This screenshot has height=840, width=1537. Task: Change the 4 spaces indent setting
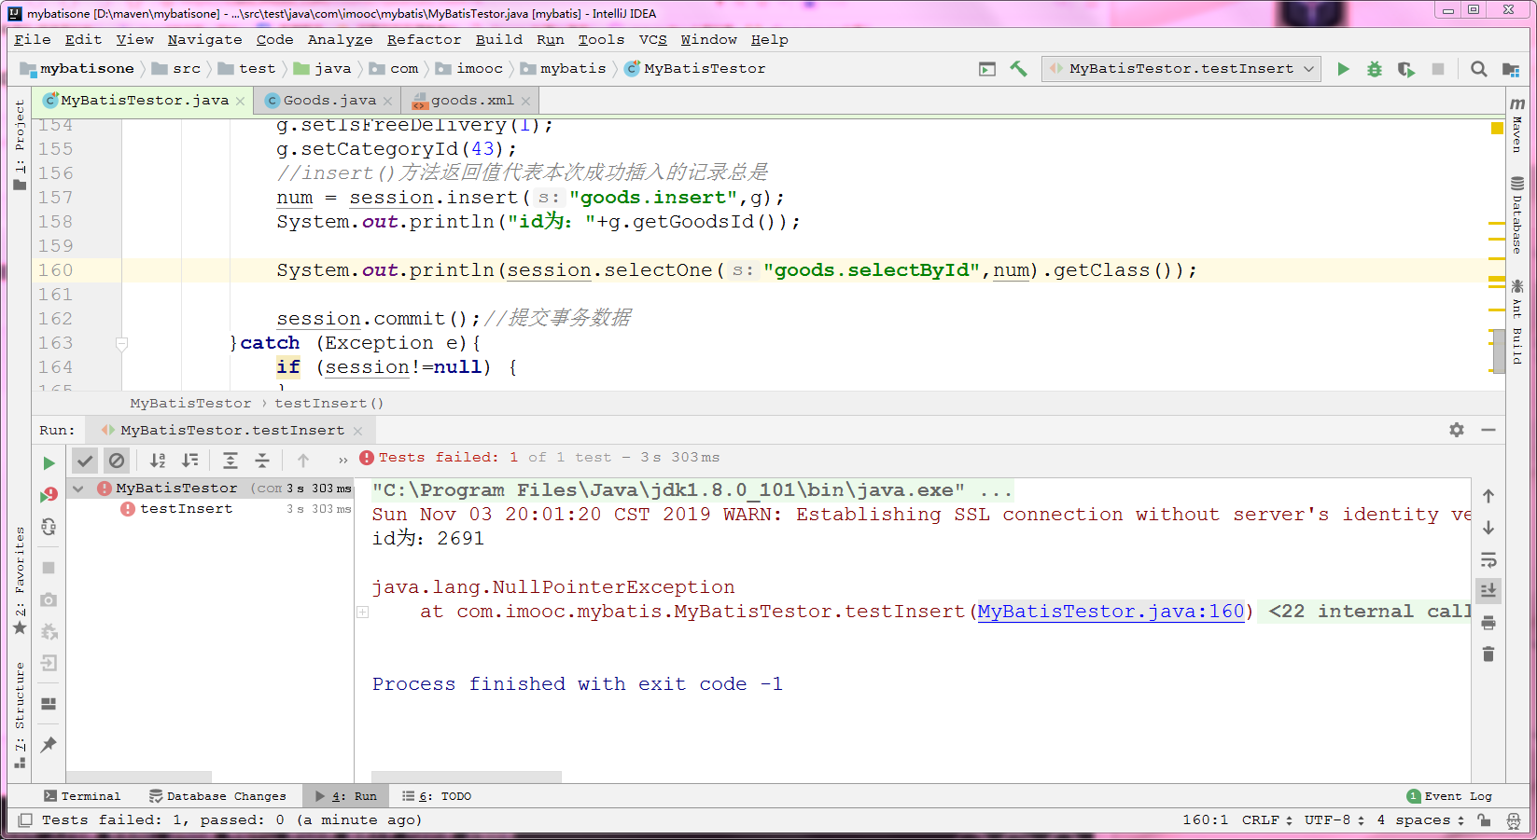click(x=1421, y=820)
